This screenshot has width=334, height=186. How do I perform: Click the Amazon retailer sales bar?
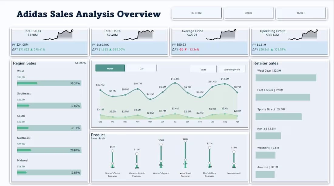pos(265,174)
